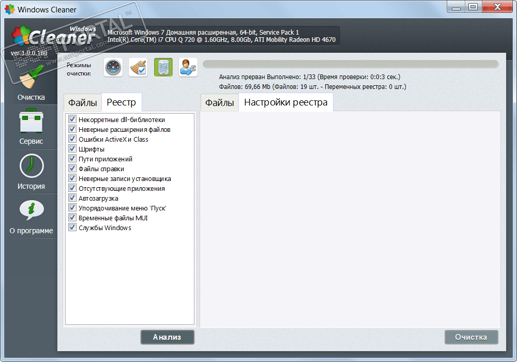
Task: Click the Режимы очистки label
Action: 79,69
